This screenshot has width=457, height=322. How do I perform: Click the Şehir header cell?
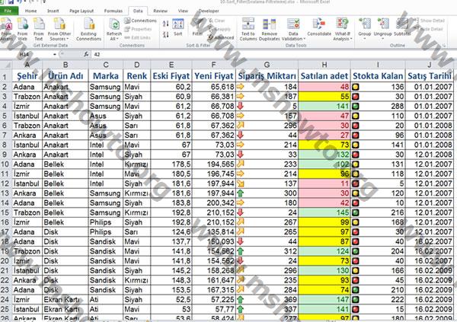point(27,76)
